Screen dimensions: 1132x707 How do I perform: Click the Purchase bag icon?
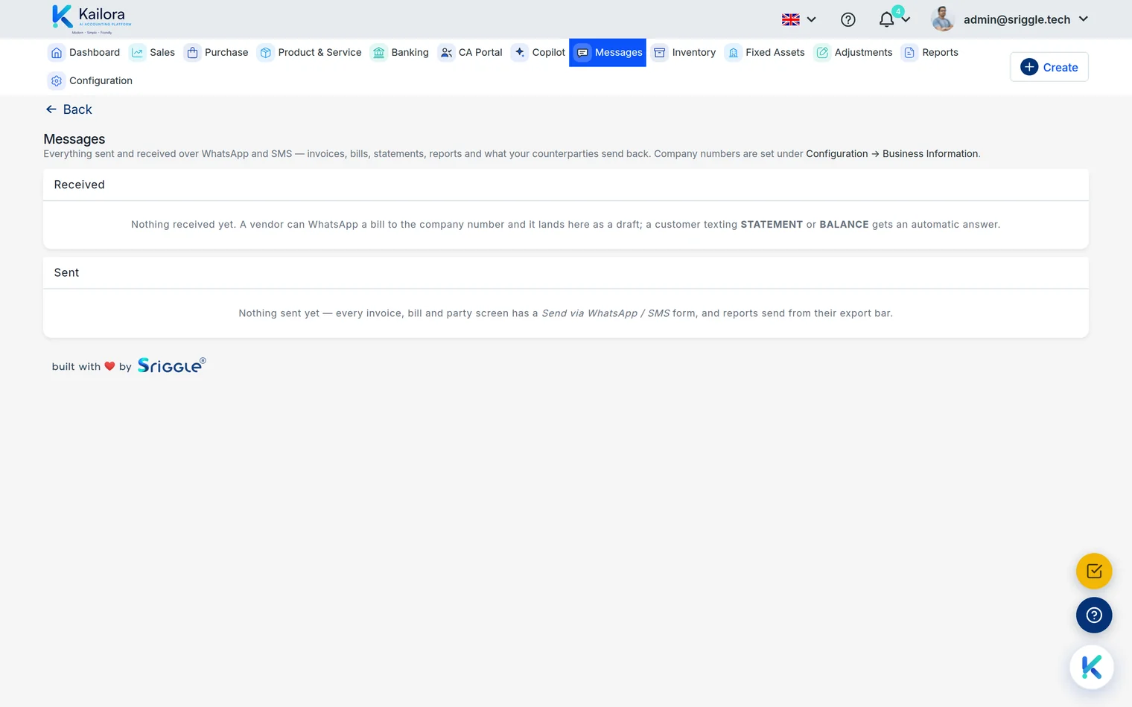(192, 53)
